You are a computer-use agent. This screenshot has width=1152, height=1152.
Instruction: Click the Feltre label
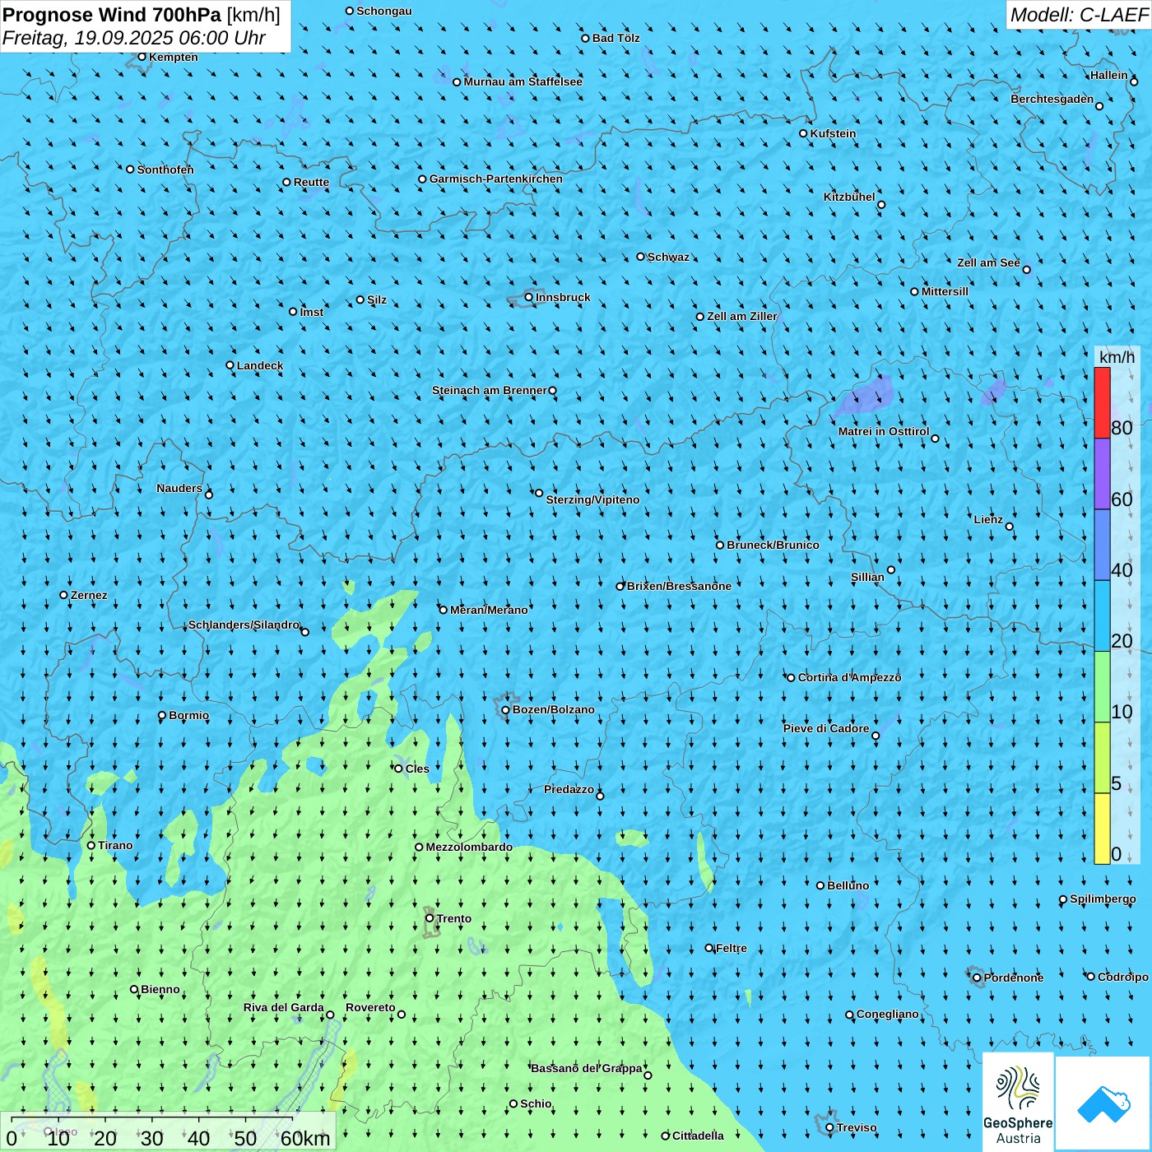pos(732,948)
